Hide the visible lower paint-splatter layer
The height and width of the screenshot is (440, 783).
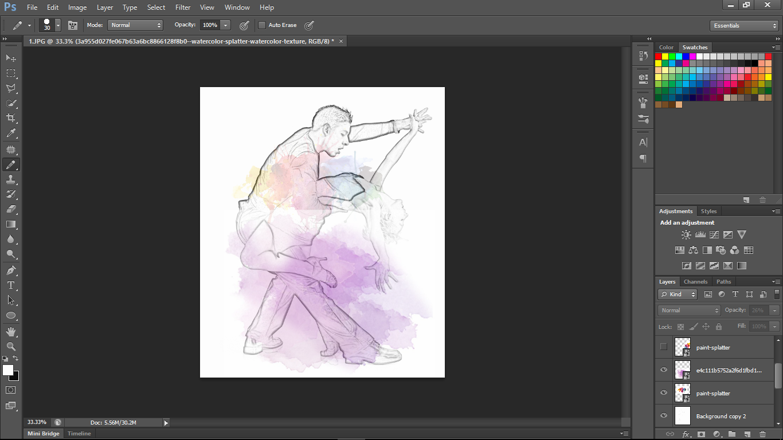(x=664, y=392)
